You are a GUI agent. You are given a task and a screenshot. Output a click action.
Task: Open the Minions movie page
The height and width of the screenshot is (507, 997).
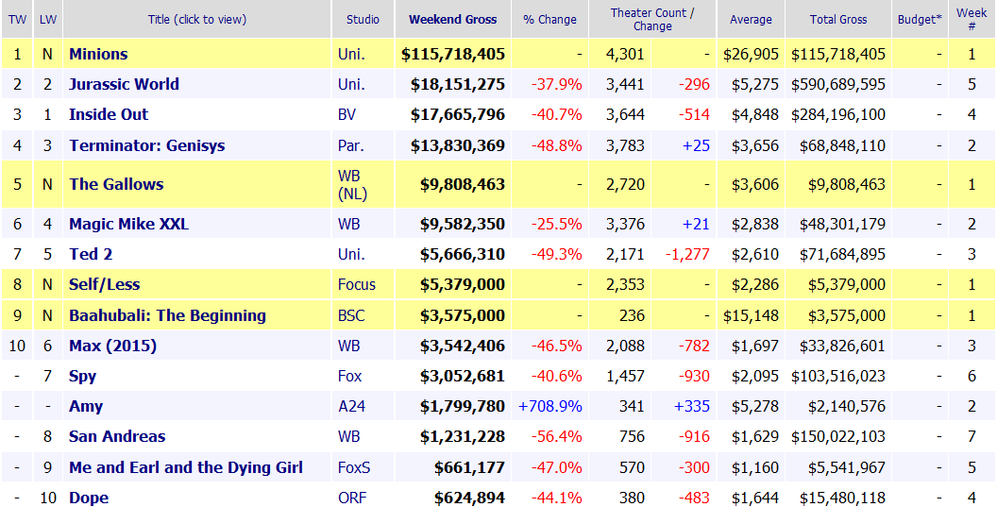(x=98, y=54)
